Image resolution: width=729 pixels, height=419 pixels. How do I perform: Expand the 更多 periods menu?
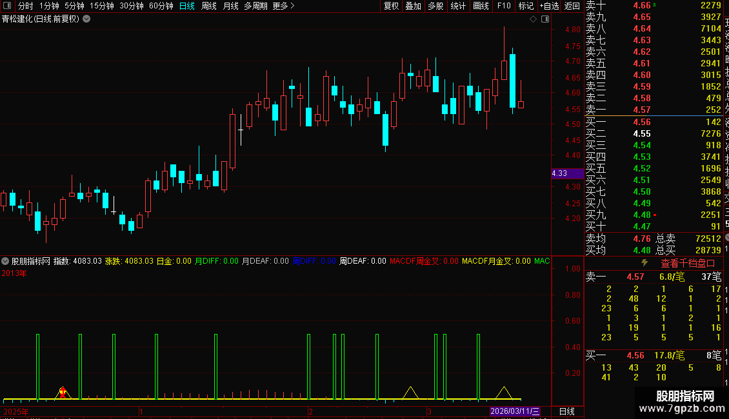tap(283, 6)
